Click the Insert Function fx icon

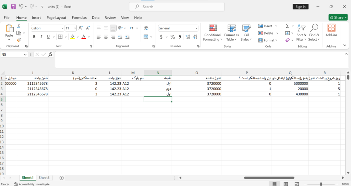[x=51, y=54]
